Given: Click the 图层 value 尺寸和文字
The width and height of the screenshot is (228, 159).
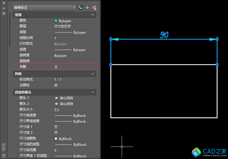Looking at the screenshot, I should [x=63, y=26].
